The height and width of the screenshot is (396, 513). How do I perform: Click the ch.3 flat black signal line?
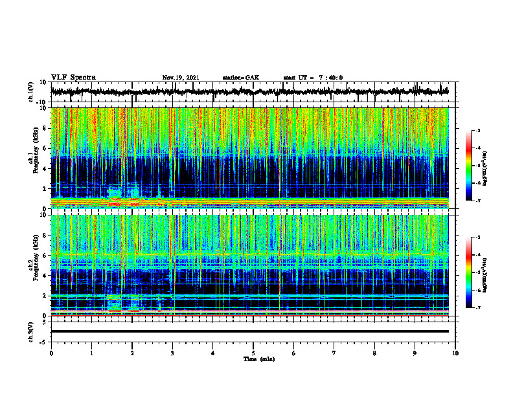click(x=249, y=331)
